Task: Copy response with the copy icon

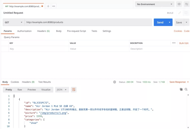Action: [x=181, y=89]
